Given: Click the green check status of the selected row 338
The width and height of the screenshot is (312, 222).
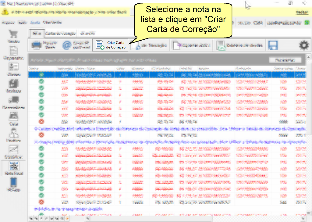Looking at the screenshot, I should pos(41,75).
